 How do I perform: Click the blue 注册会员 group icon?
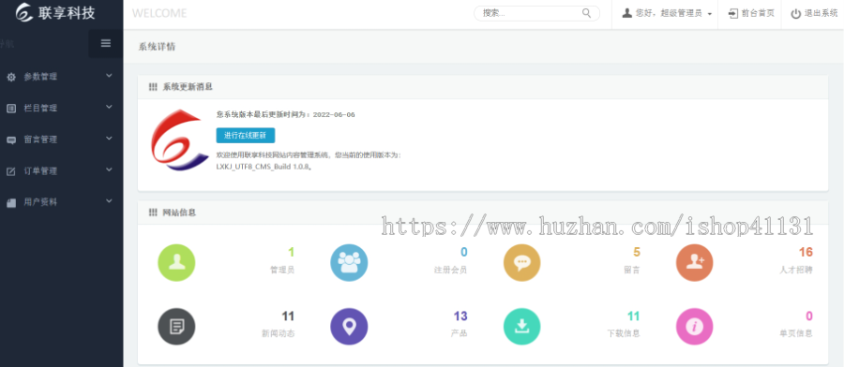[349, 263]
